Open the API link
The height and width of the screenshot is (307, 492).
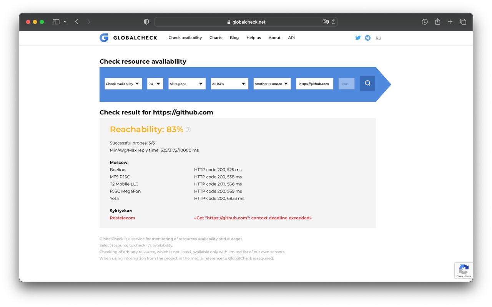(x=291, y=38)
